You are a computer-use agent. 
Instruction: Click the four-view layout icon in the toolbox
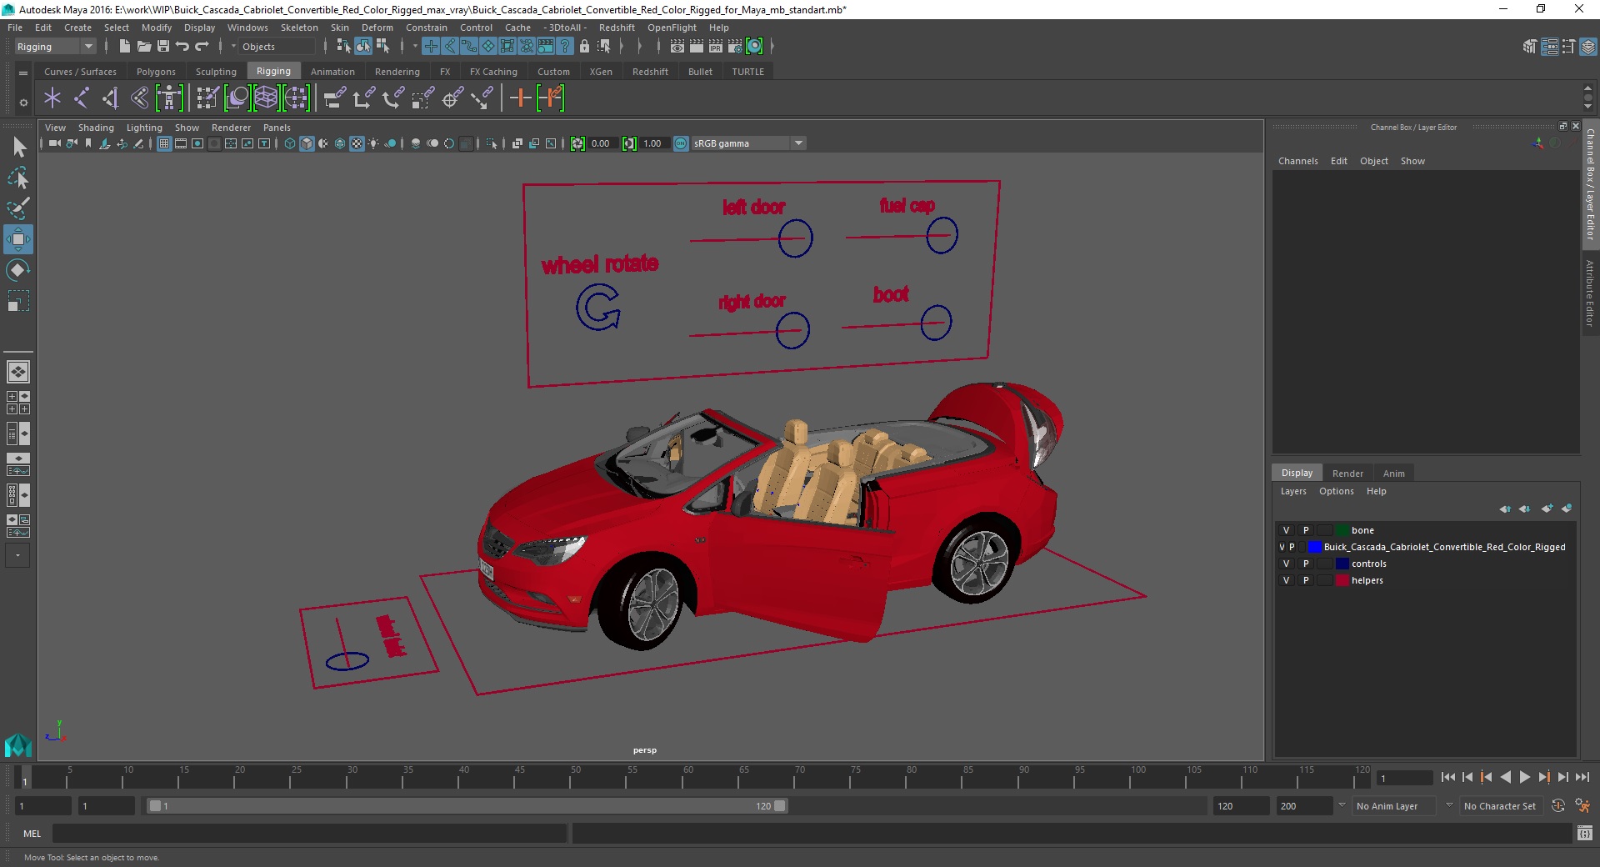(18, 403)
